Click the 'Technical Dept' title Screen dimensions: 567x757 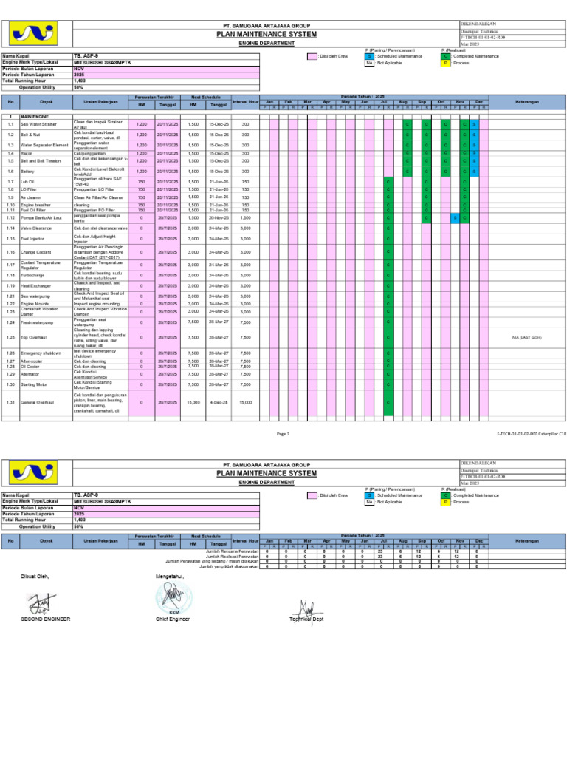(x=306, y=619)
